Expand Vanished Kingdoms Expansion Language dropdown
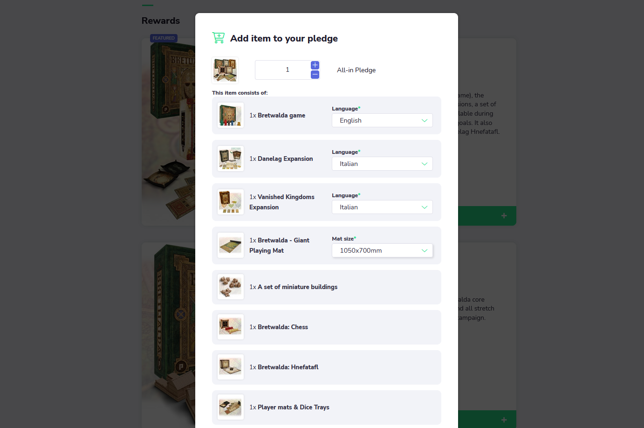 click(x=382, y=207)
